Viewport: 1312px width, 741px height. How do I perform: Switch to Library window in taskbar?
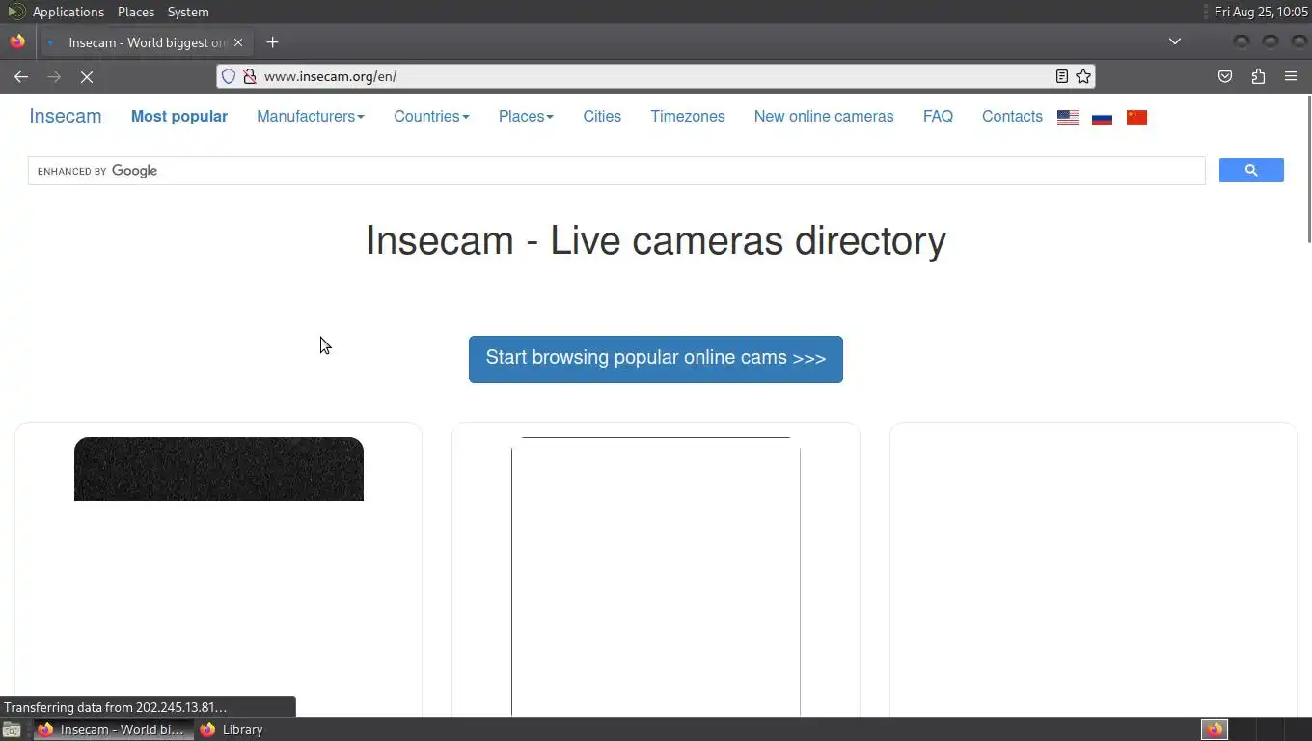coord(232,729)
